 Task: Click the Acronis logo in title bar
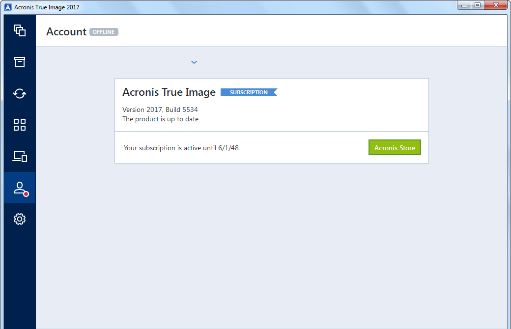point(8,7)
